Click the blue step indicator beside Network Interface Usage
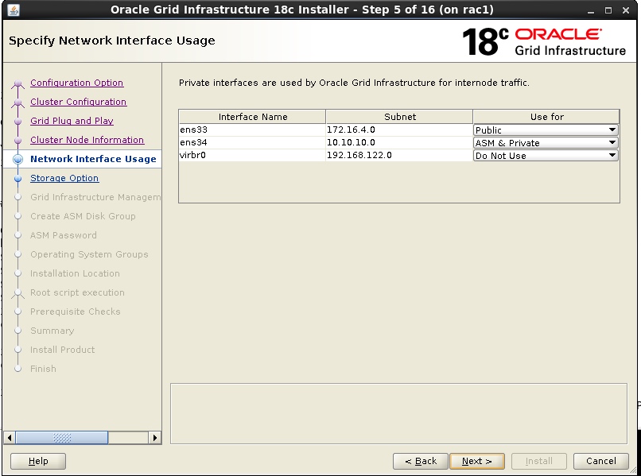The height and width of the screenshot is (476, 641). [18, 159]
